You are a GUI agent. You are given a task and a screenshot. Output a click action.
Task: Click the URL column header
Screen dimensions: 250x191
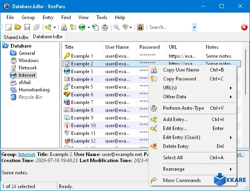[x=185, y=47]
